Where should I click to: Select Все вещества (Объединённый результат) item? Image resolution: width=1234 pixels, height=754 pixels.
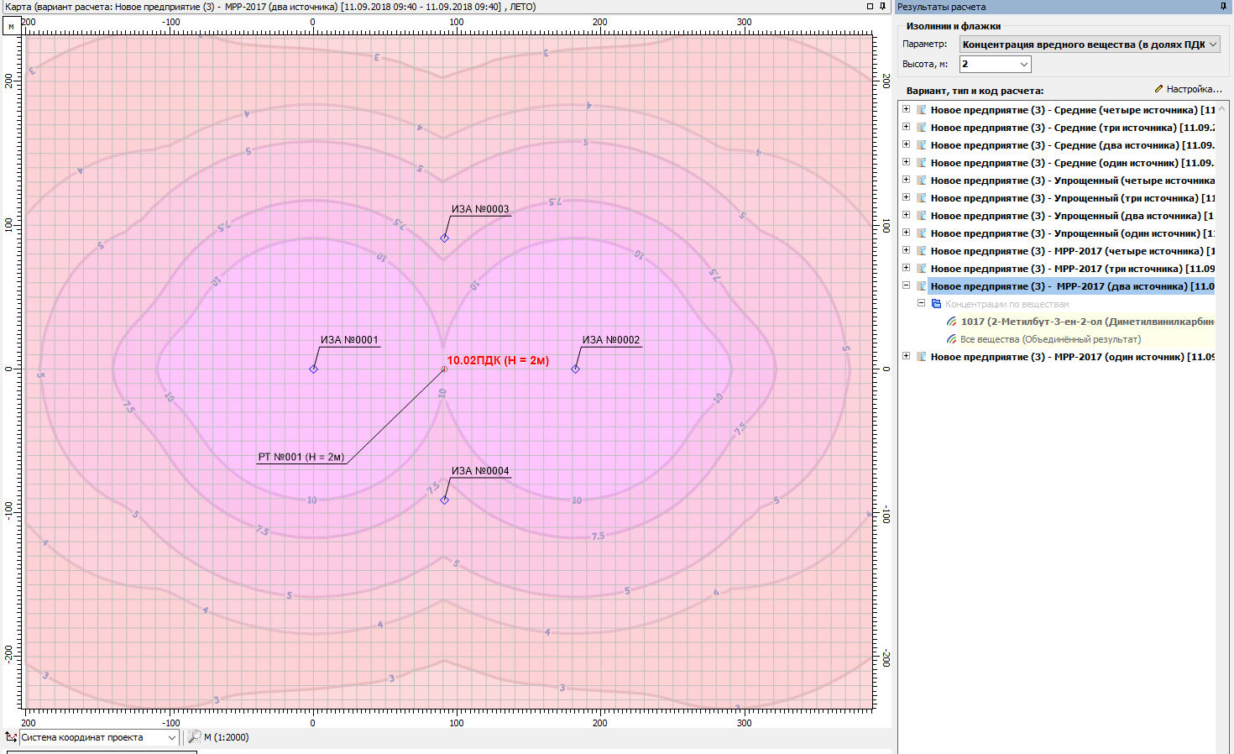pos(1050,339)
